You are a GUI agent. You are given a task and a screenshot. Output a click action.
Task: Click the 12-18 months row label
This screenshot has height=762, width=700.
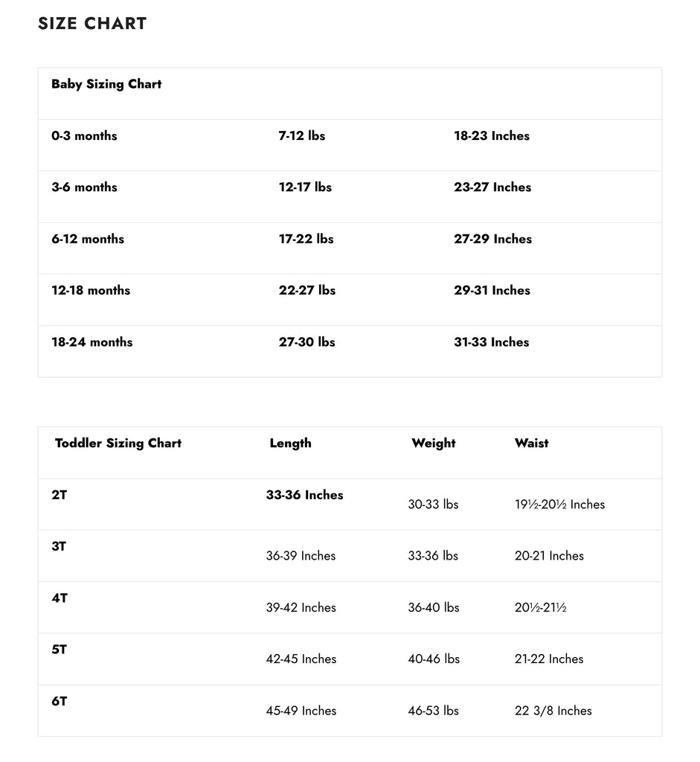[91, 291]
